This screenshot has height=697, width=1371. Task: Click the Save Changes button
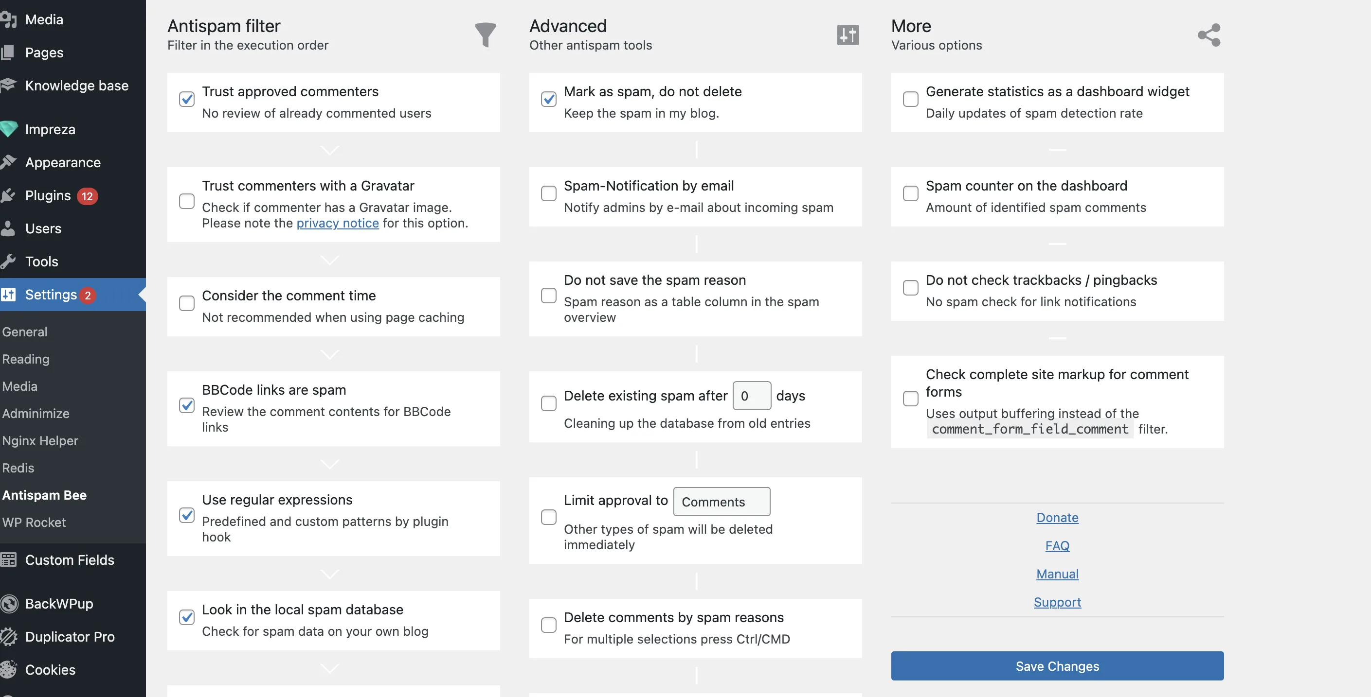[x=1057, y=665]
